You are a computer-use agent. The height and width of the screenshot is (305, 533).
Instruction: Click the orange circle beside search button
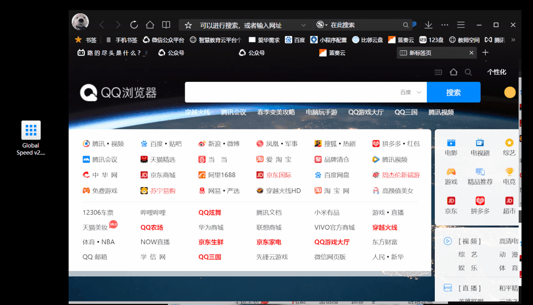[509, 92]
